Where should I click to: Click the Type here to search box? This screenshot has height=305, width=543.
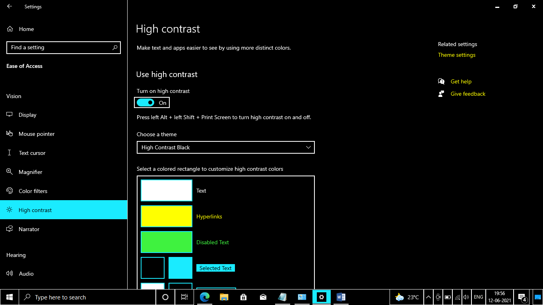tap(87, 297)
